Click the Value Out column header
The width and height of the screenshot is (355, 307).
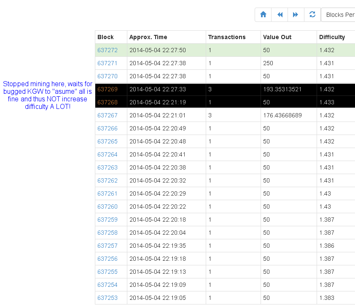click(277, 37)
